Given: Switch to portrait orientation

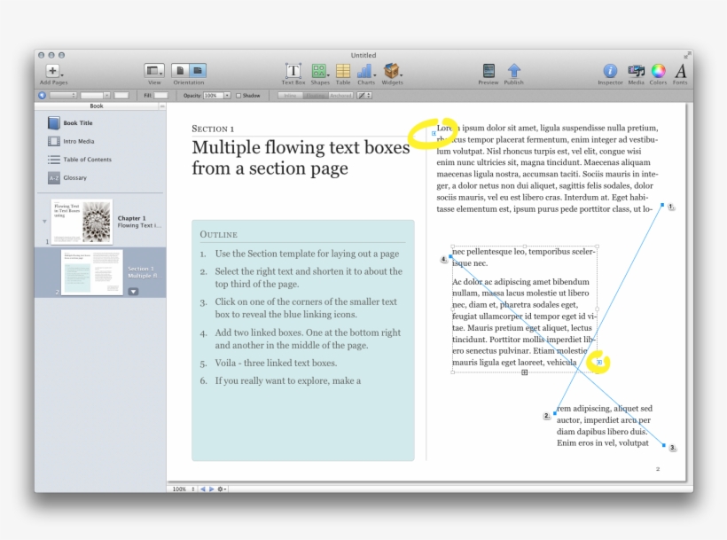Looking at the screenshot, I should 180,70.
